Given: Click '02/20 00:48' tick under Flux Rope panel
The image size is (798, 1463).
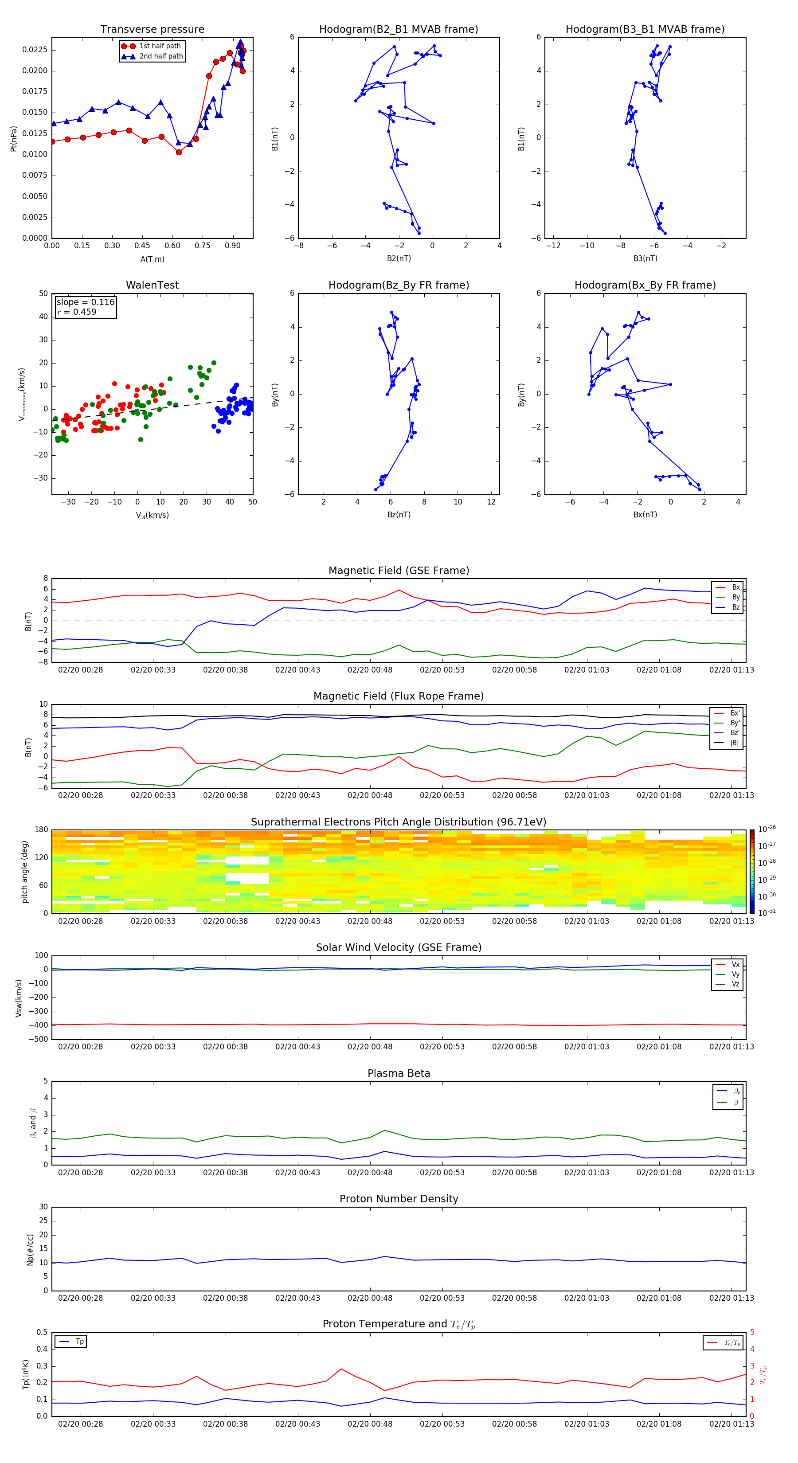Looking at the screenshot, I should (x=370, y=796).
